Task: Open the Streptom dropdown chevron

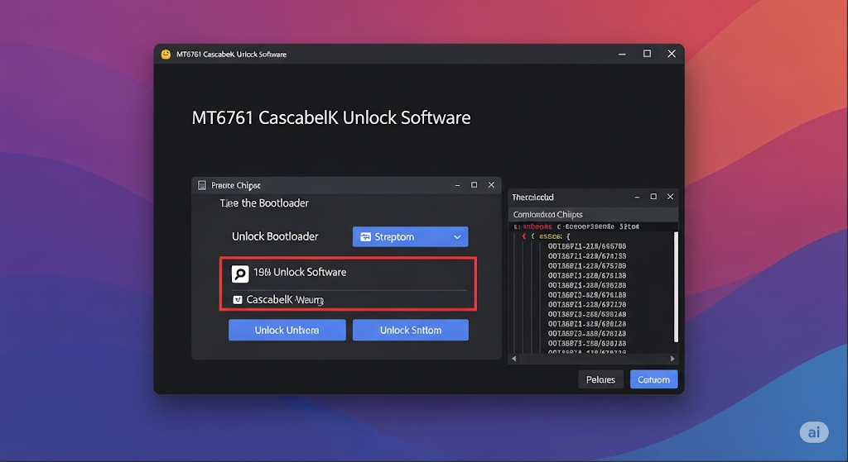Action: [457, 237]
